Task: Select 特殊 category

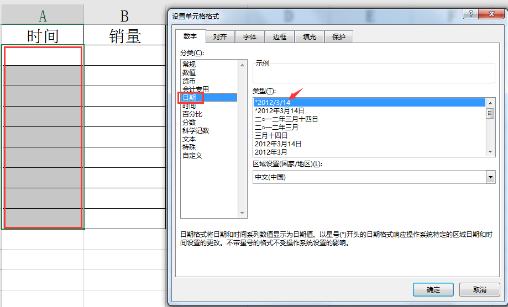Action: click(x=210, y=147)
